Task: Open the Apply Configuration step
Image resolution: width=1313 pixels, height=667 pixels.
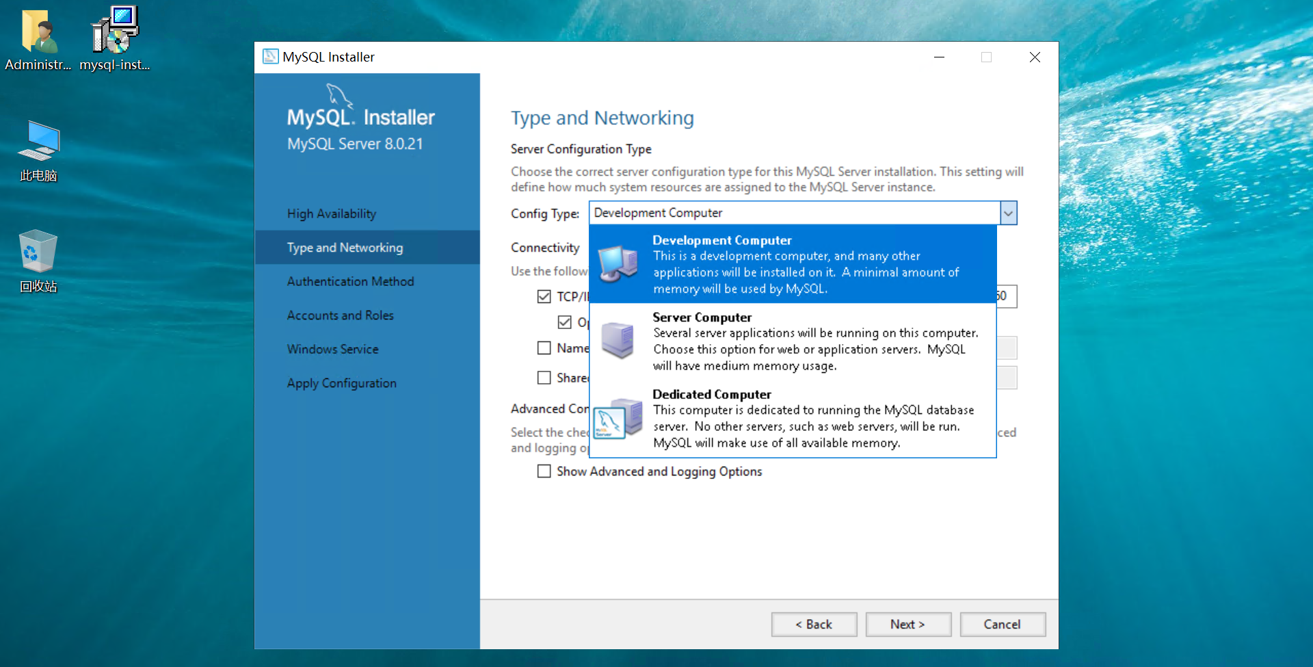Action: coord(342,383)
